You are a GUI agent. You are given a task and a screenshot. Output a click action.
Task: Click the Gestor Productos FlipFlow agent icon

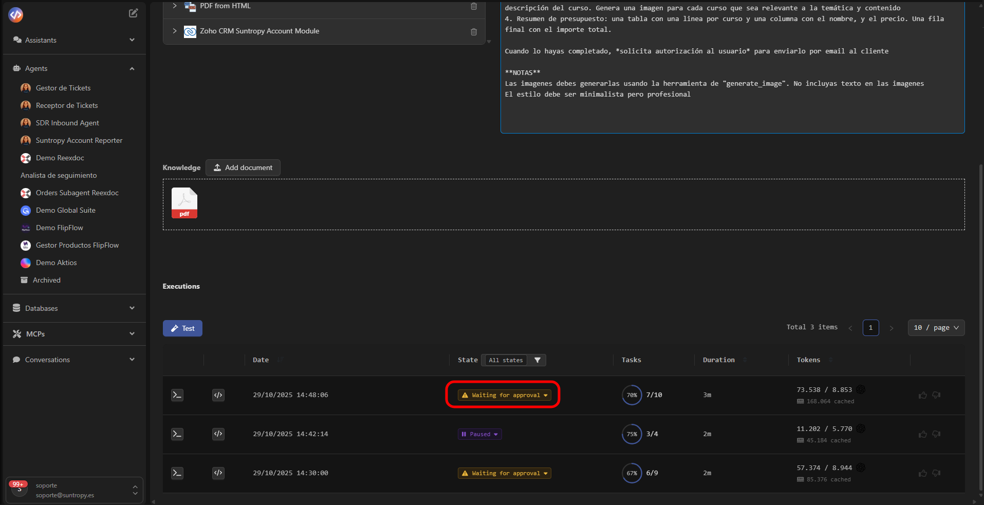pos(26,246)
